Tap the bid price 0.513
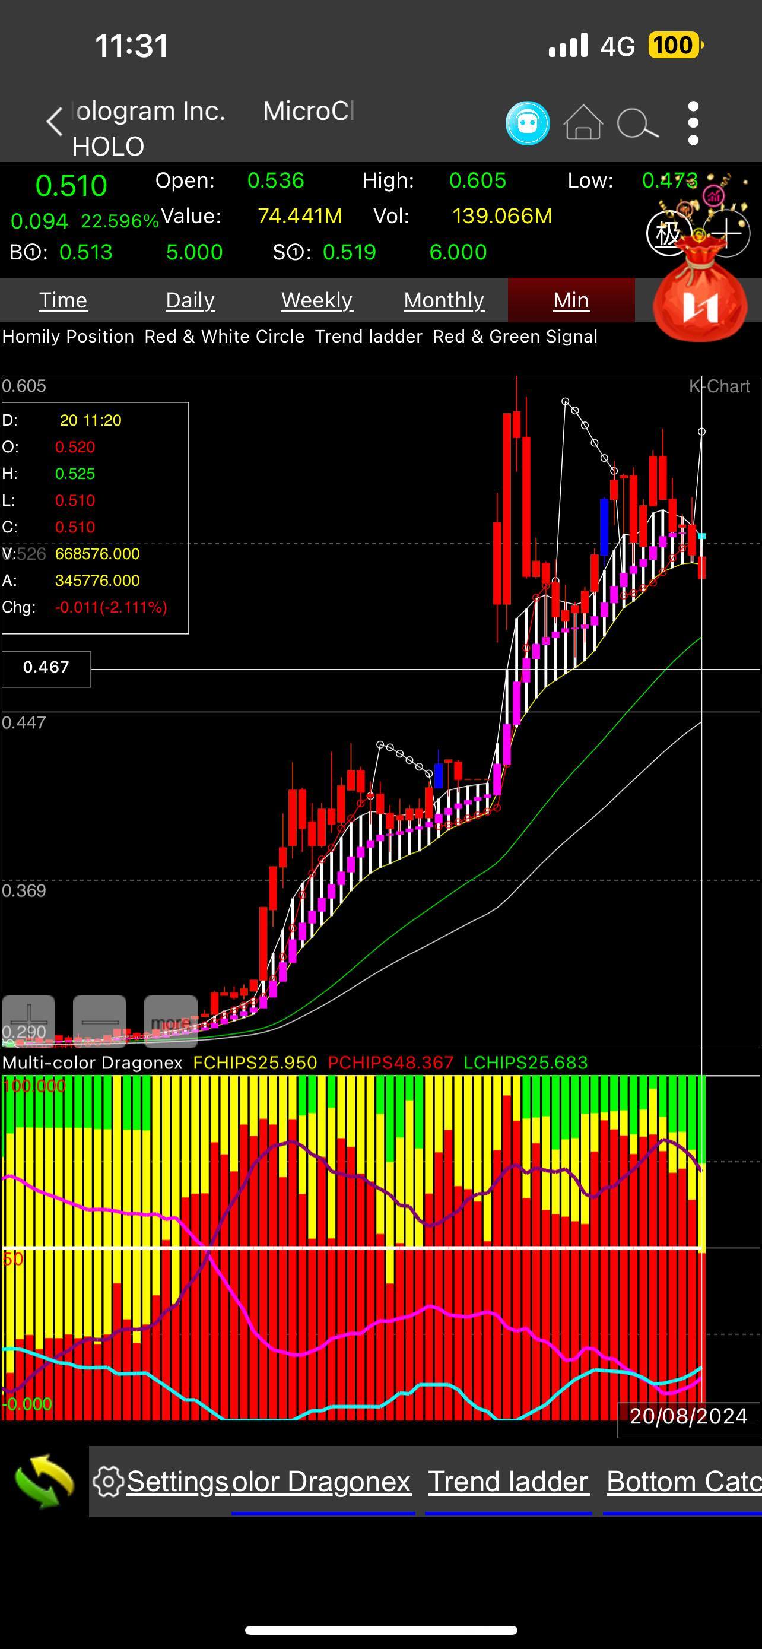762x1649 pixels. pos(85,252)
